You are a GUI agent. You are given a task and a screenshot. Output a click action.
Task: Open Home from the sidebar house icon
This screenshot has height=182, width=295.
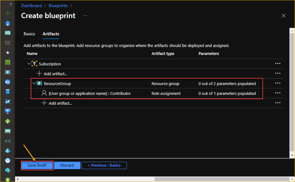tap(8, 23)
